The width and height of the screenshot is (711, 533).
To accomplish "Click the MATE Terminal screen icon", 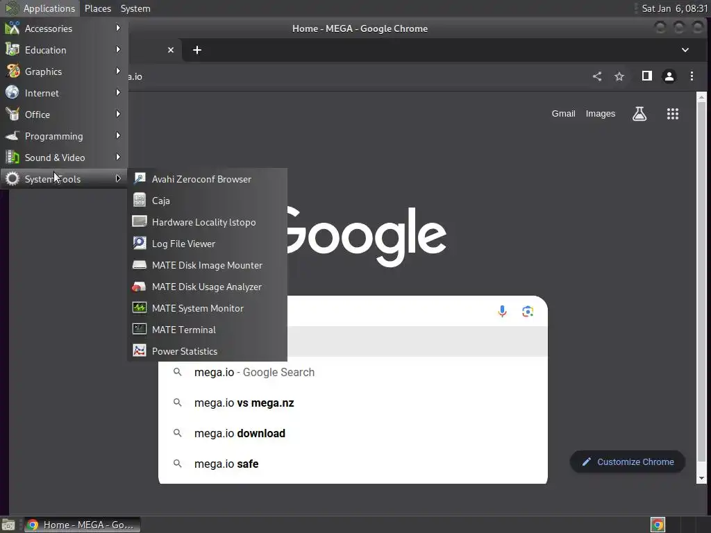I will (x=139, y=329).
